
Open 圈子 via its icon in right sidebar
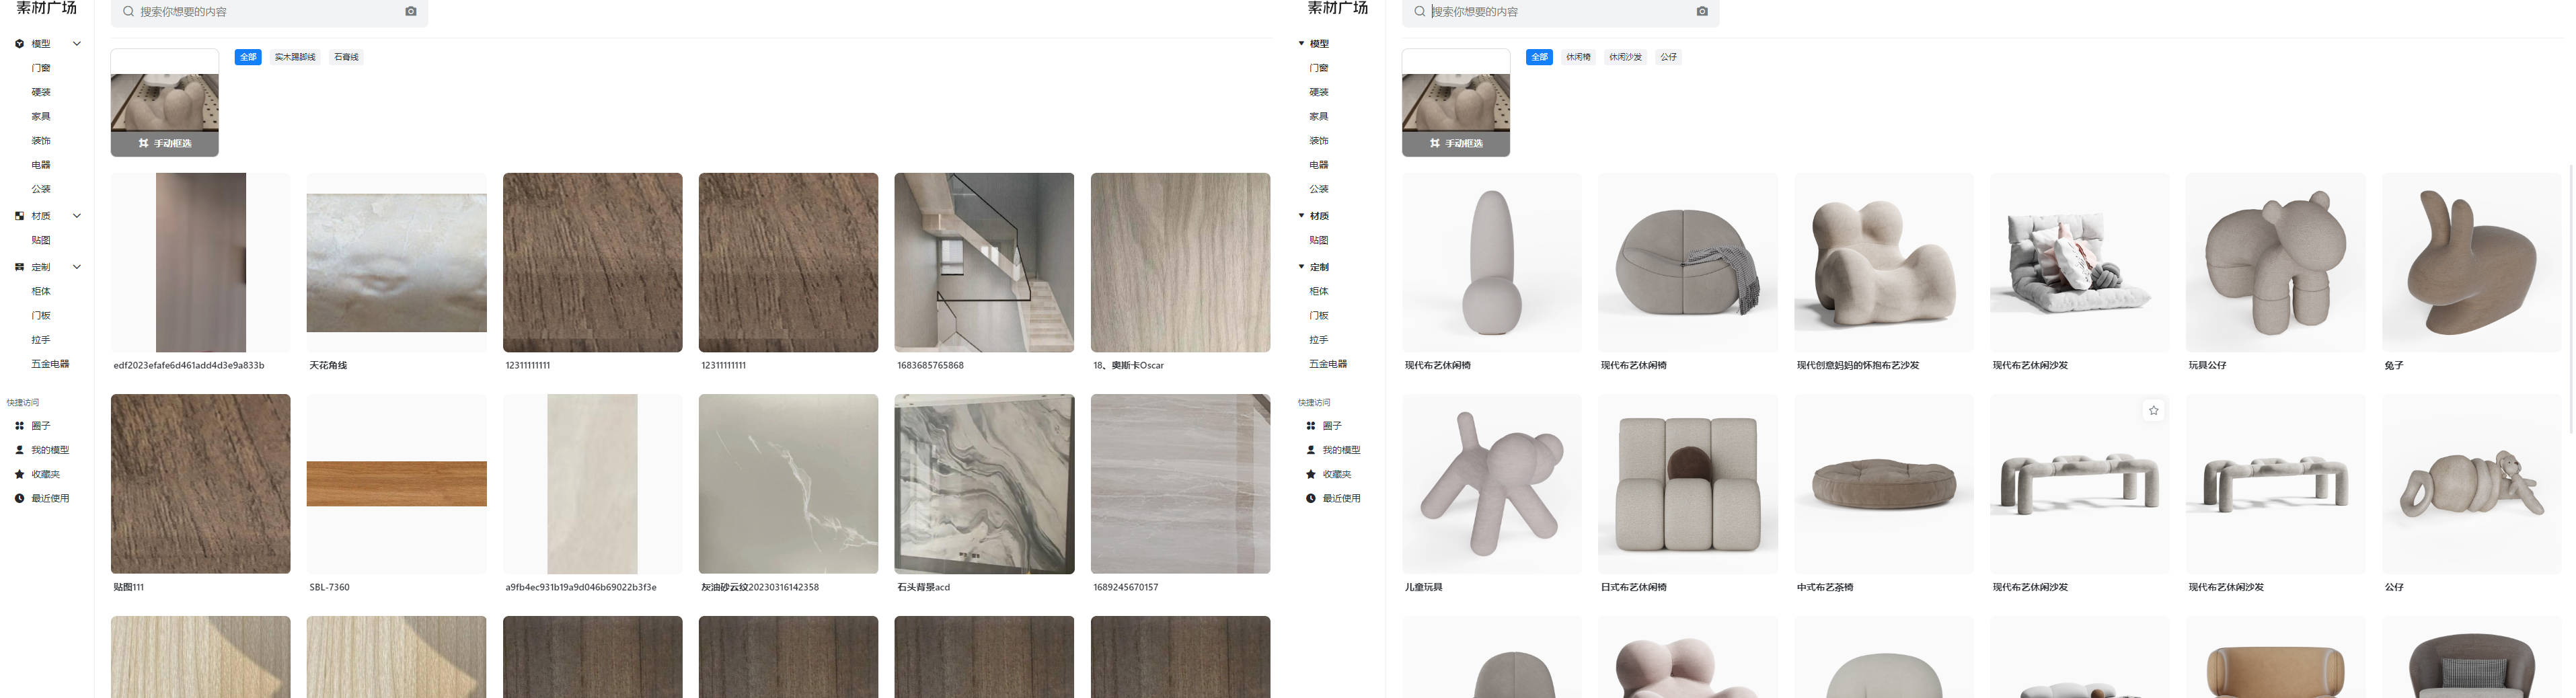point(1311,426)
